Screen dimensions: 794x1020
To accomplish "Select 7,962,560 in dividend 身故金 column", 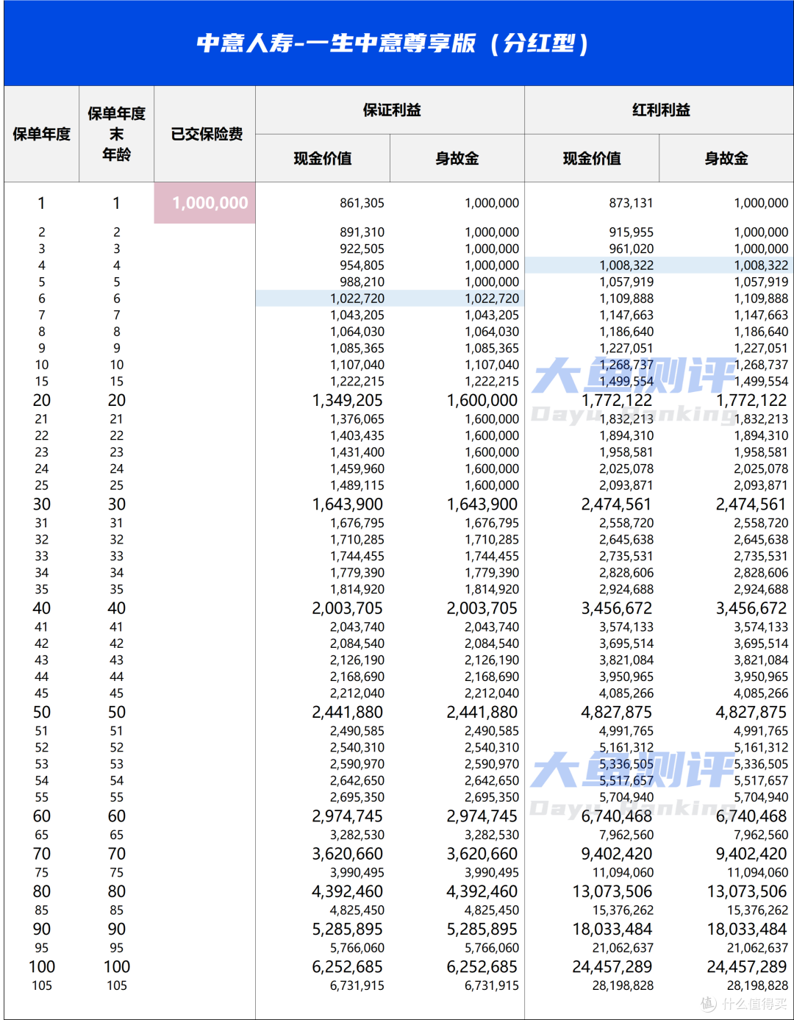I will 761,835.
